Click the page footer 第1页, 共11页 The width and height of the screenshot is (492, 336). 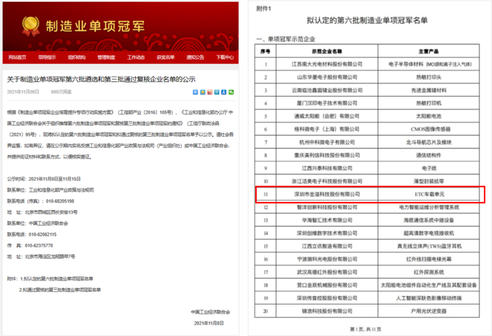coord(365,329)
